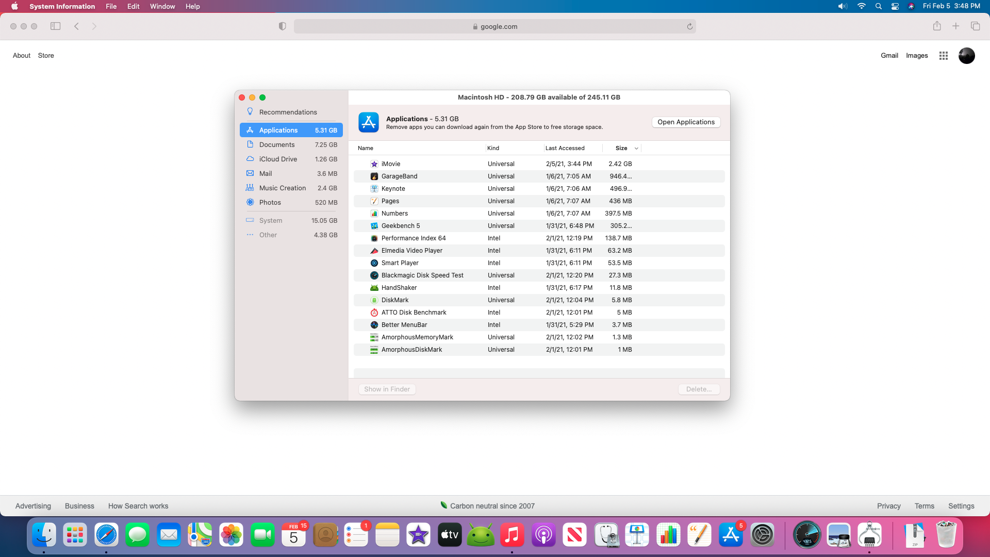Viewport: 990px width, 557px height.
Task: Click Safari Share button
Action: click(937, 26)
